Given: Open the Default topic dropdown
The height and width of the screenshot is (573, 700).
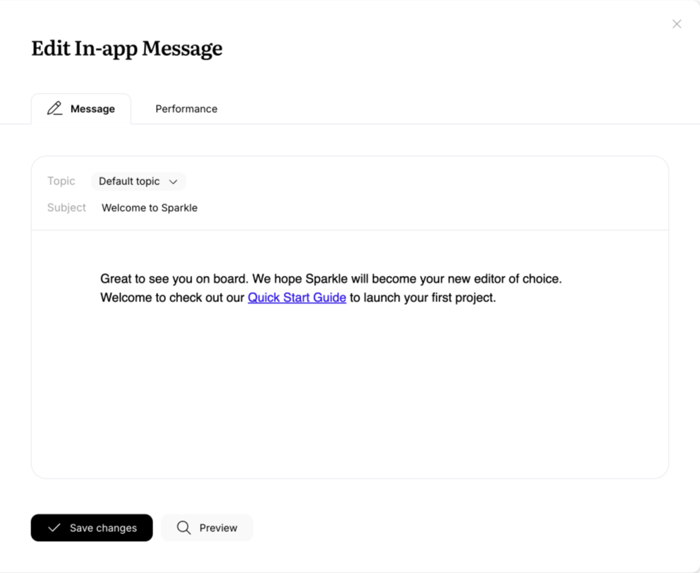Looking at the screenshot, I should coord(138,182).
